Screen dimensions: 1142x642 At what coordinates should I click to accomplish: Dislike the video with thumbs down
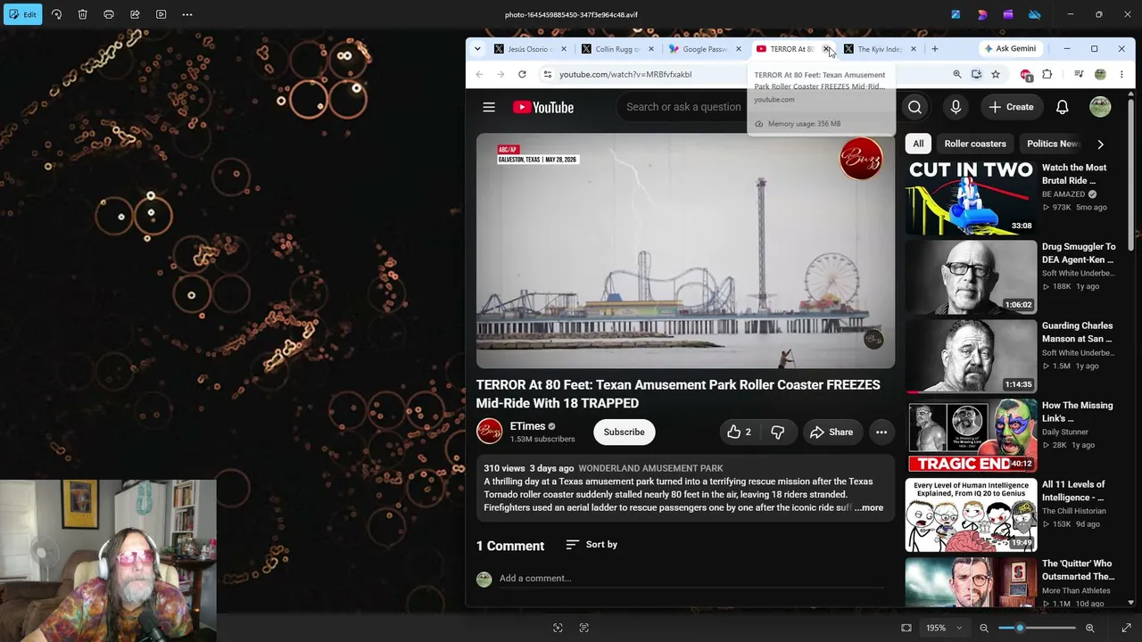[777, 432]
